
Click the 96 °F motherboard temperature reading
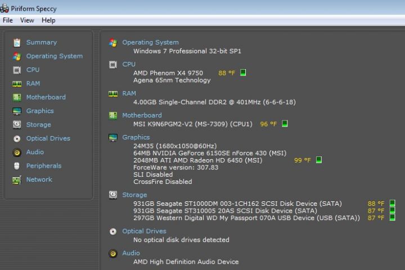(268, 124)
